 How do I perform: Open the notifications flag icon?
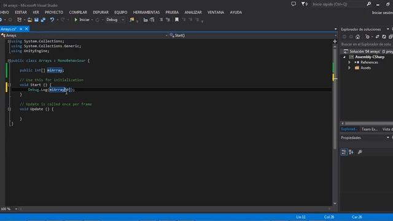pos(305,4)
